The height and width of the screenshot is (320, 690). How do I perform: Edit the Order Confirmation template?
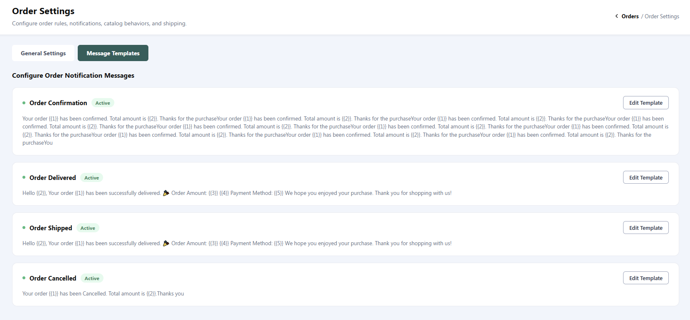[x=646, y=103]
